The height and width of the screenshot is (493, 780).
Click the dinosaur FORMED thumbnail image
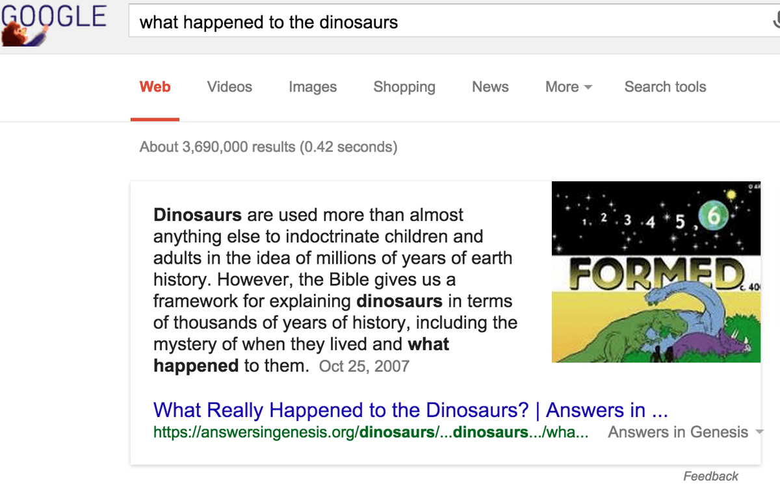coord(655,272)
